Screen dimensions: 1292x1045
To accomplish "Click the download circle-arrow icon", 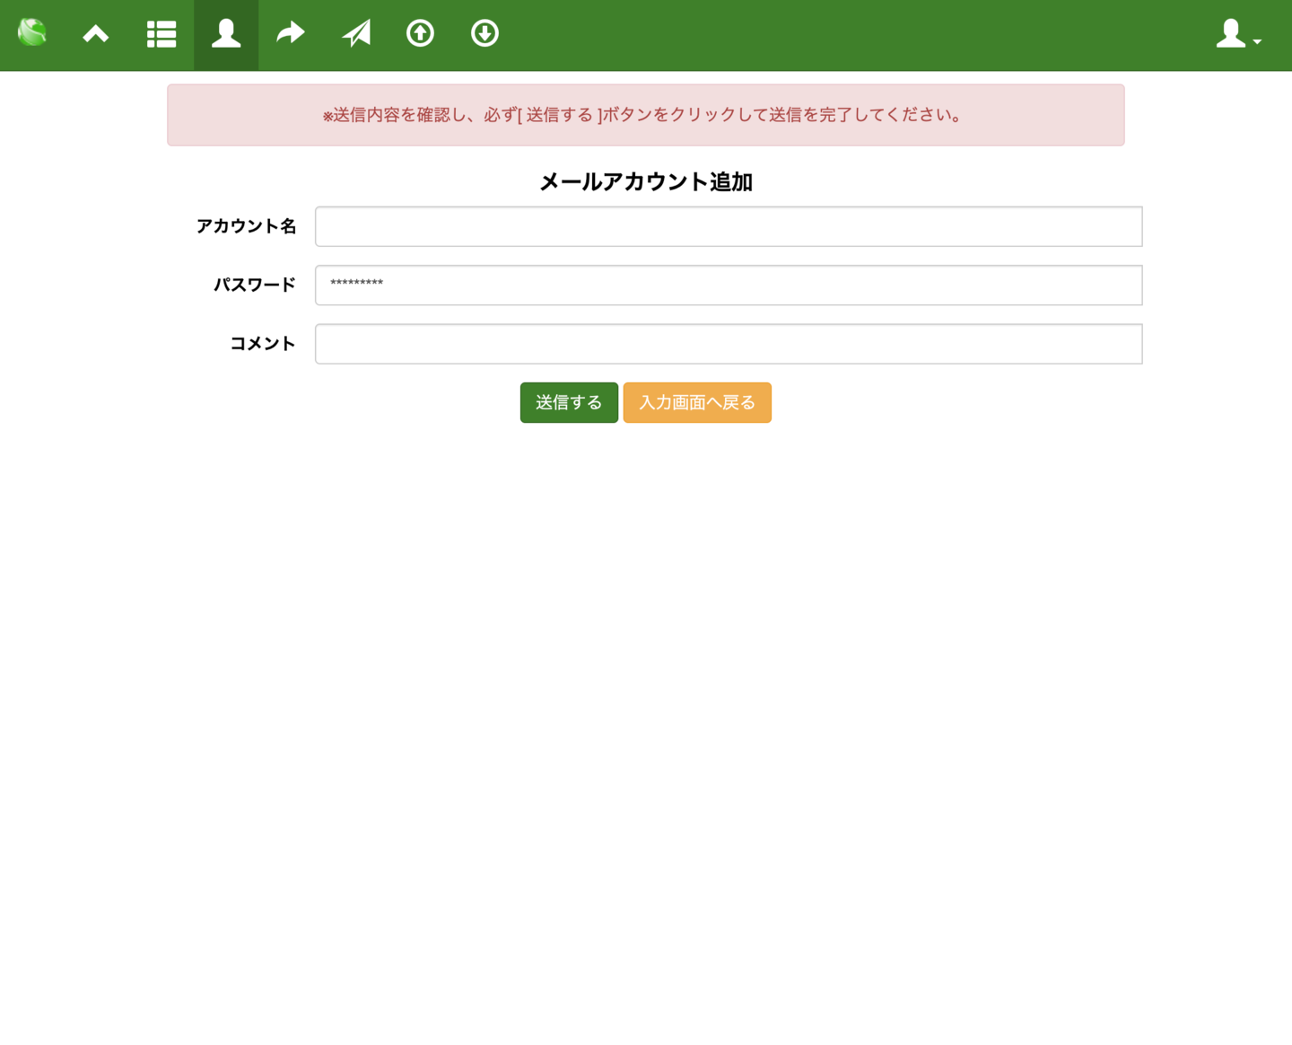I will point(484,33).
